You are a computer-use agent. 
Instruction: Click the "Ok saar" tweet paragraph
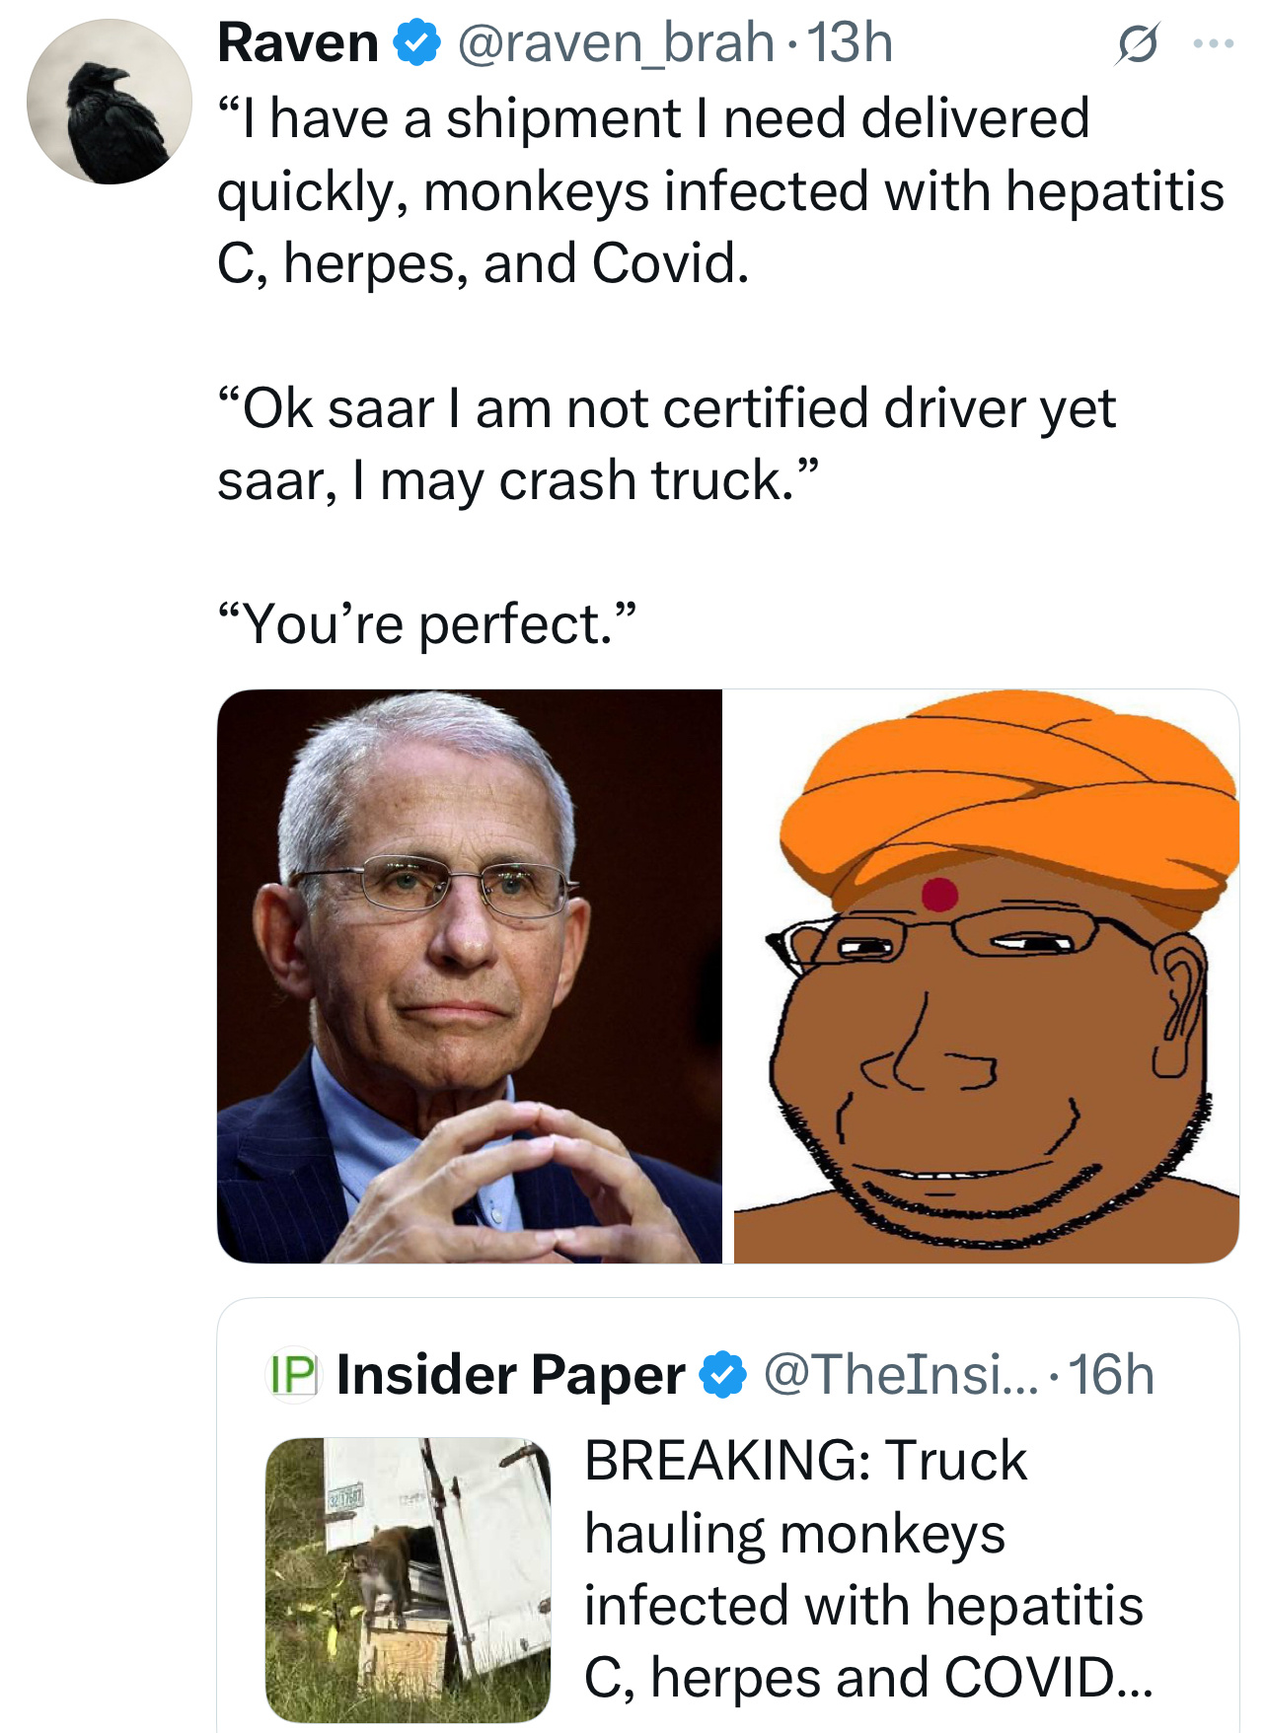666,444
